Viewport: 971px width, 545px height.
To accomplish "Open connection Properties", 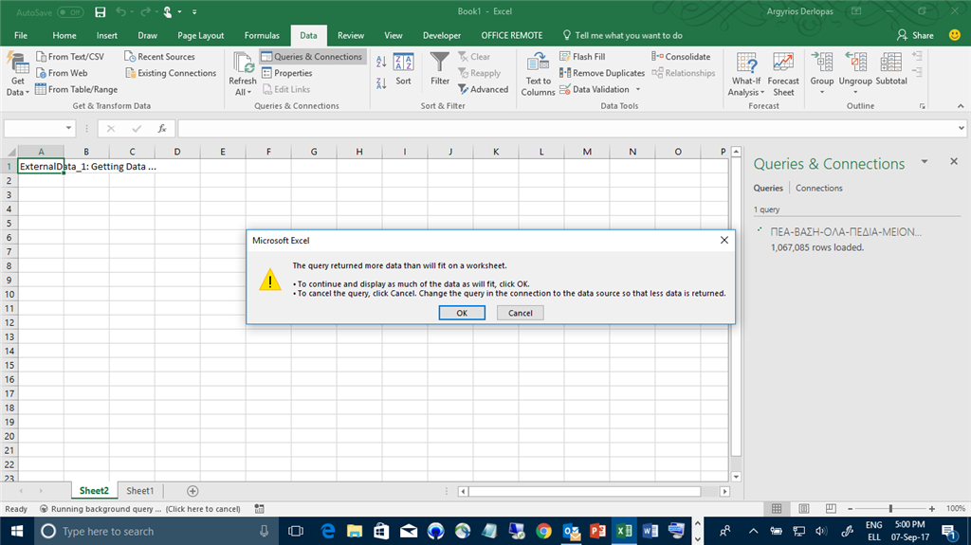I will tap(286, 73).
